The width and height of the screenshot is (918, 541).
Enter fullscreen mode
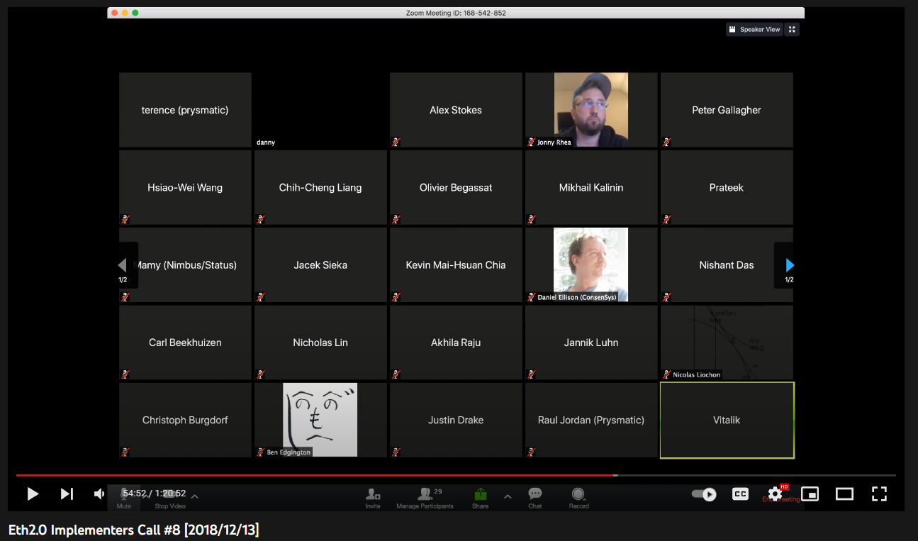click(x=879, y=494)
